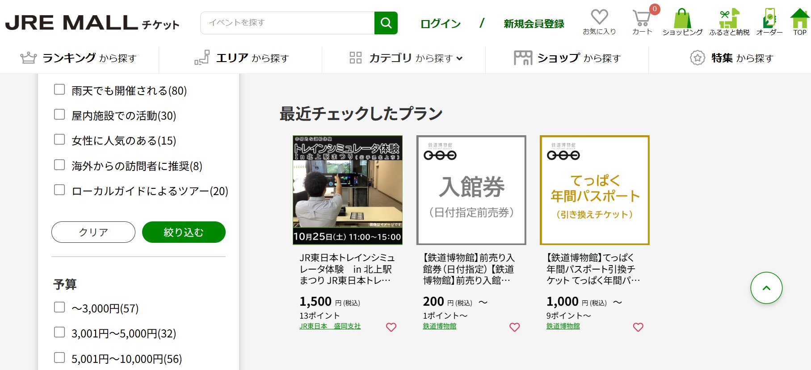Screen dimensions: 811x370
Task: Open 鉄道博物館 link under 年間パスポート plan
Action: [x=563, y=326]
